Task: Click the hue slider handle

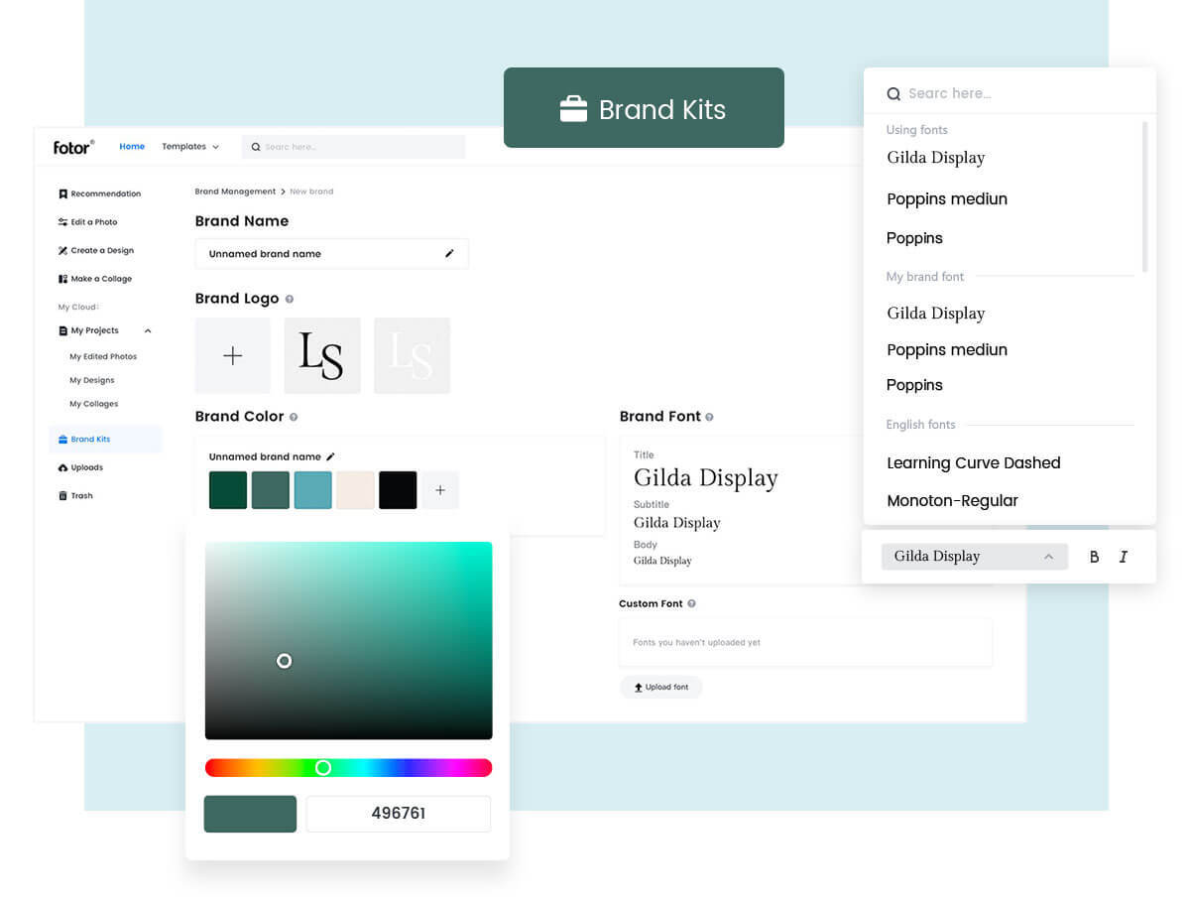Action: (323, 768)
